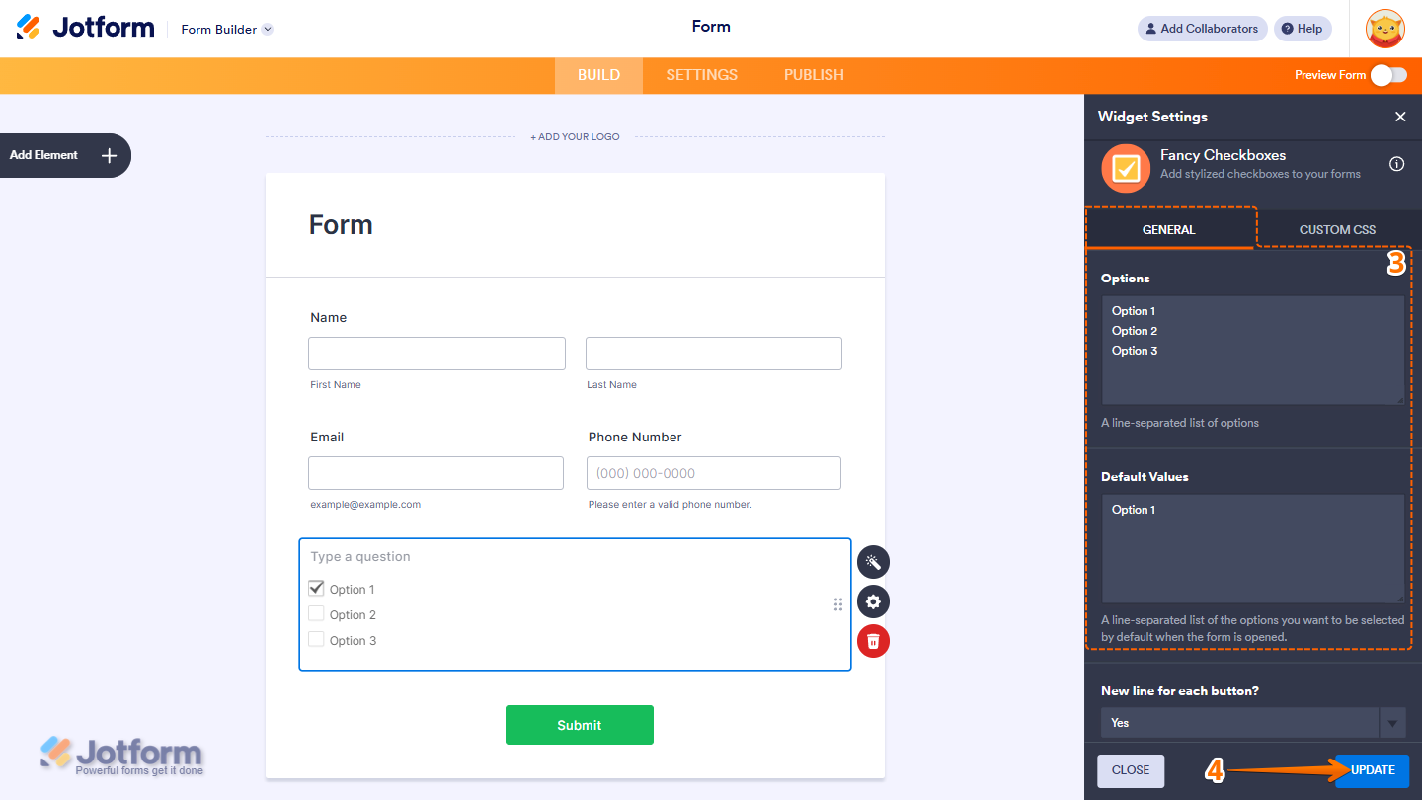The height and width of the screenshot is (800, 1422).
Task: Click the UPDATE button
Action: tap(1371, 769)
